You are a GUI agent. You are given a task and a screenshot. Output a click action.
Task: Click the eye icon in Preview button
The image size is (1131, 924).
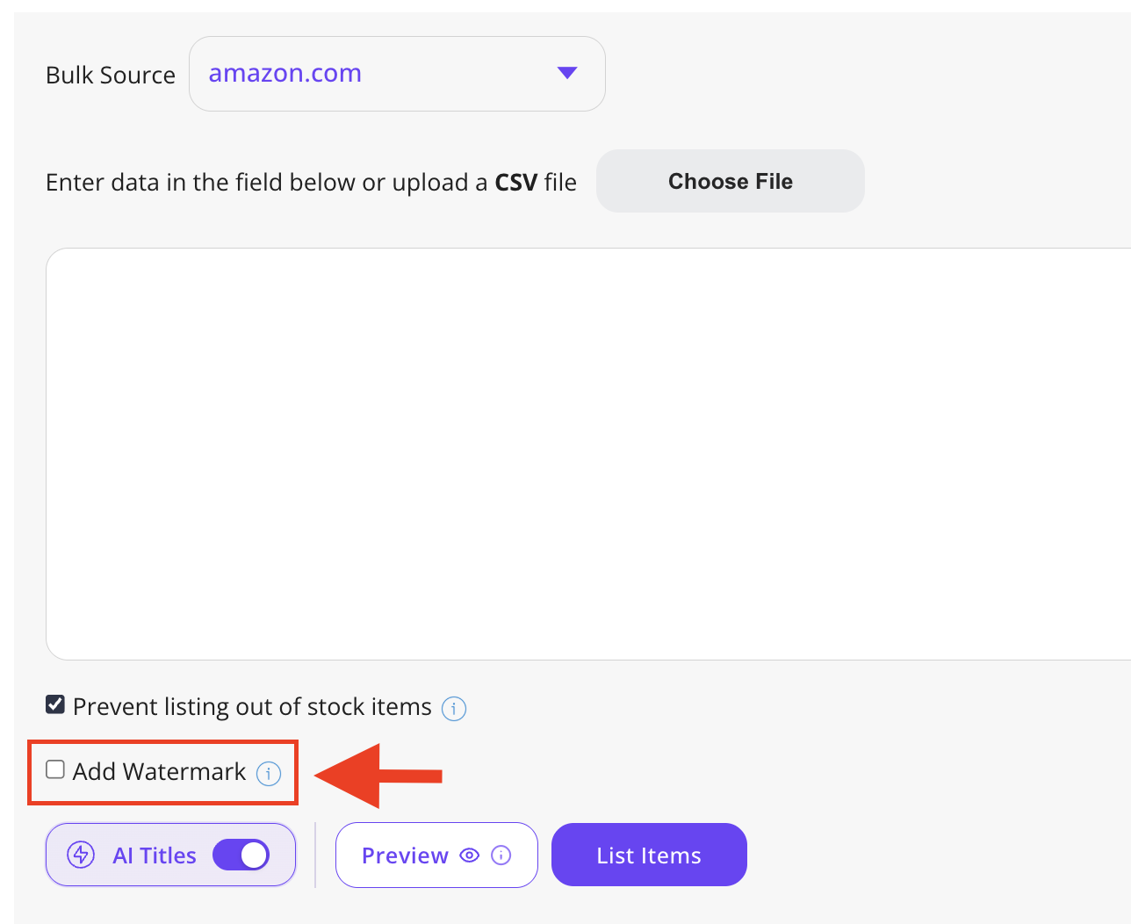(470, 855)
